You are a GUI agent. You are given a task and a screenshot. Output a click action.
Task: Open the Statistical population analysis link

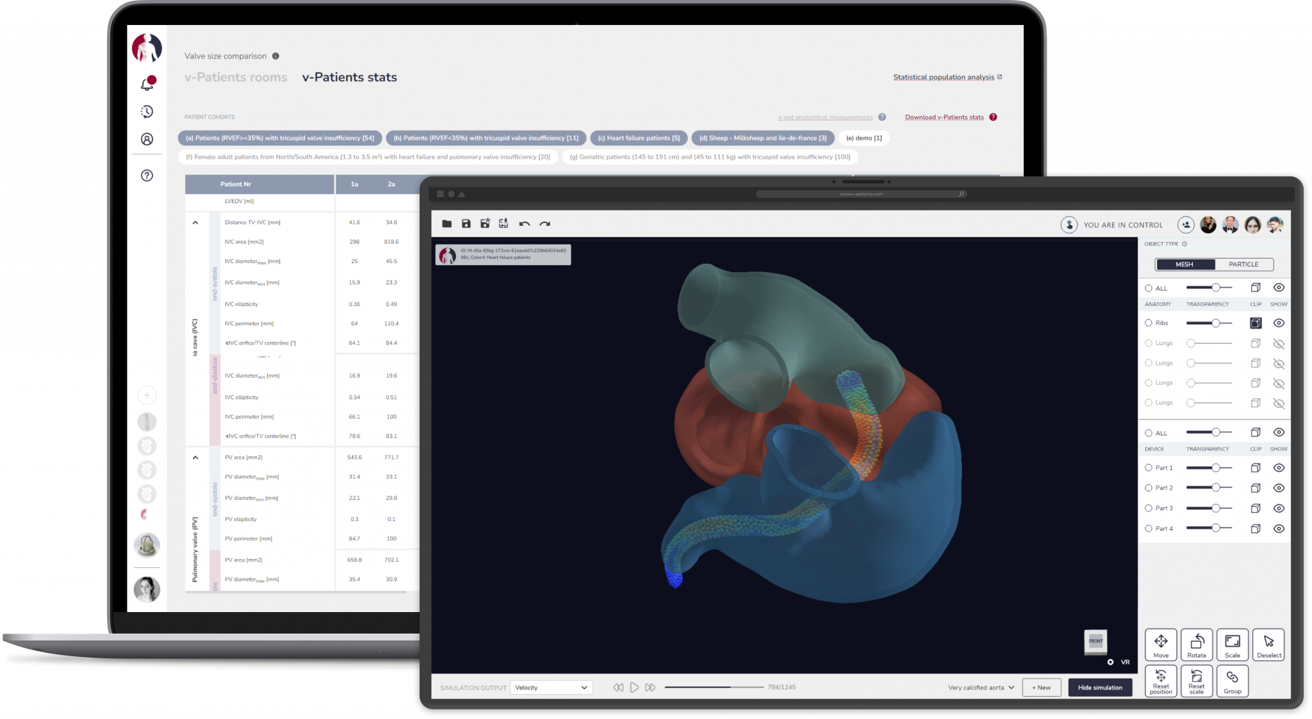[943, 77]
